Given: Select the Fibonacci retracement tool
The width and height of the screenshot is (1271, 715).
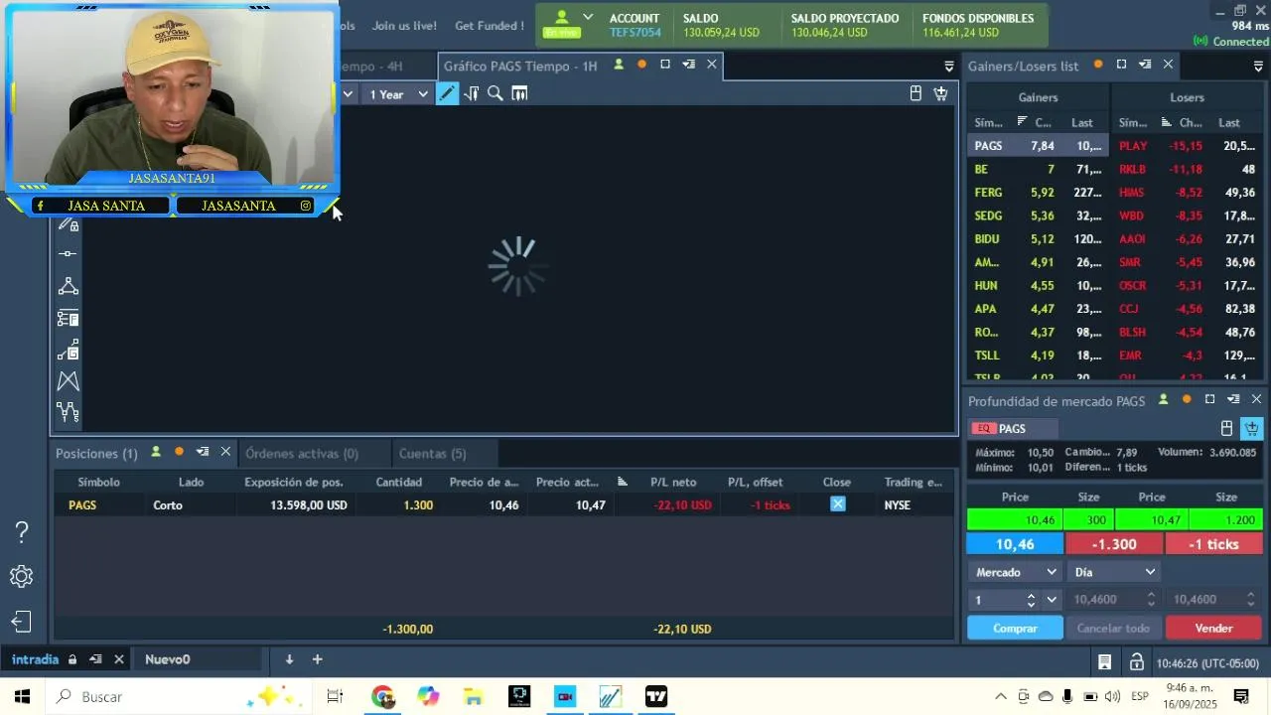Looking at the screenshot, I should [68, 318].
